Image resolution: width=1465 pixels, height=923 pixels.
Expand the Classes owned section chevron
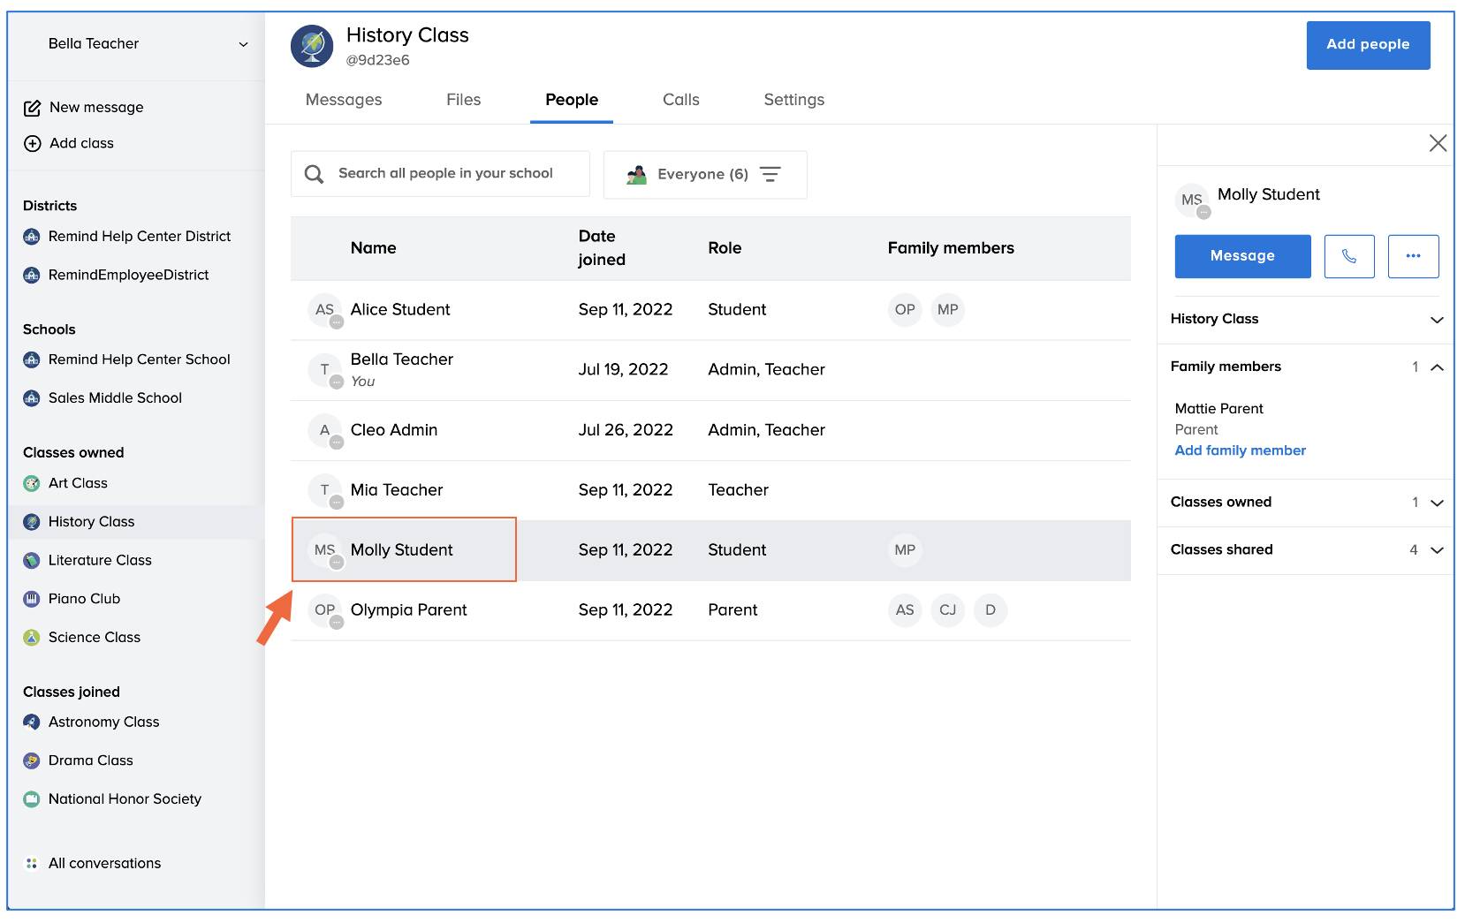pos(1436,503)
